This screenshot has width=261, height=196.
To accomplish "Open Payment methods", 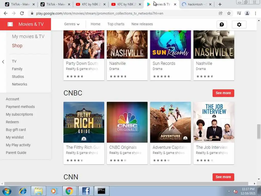I will click(20, 107).
